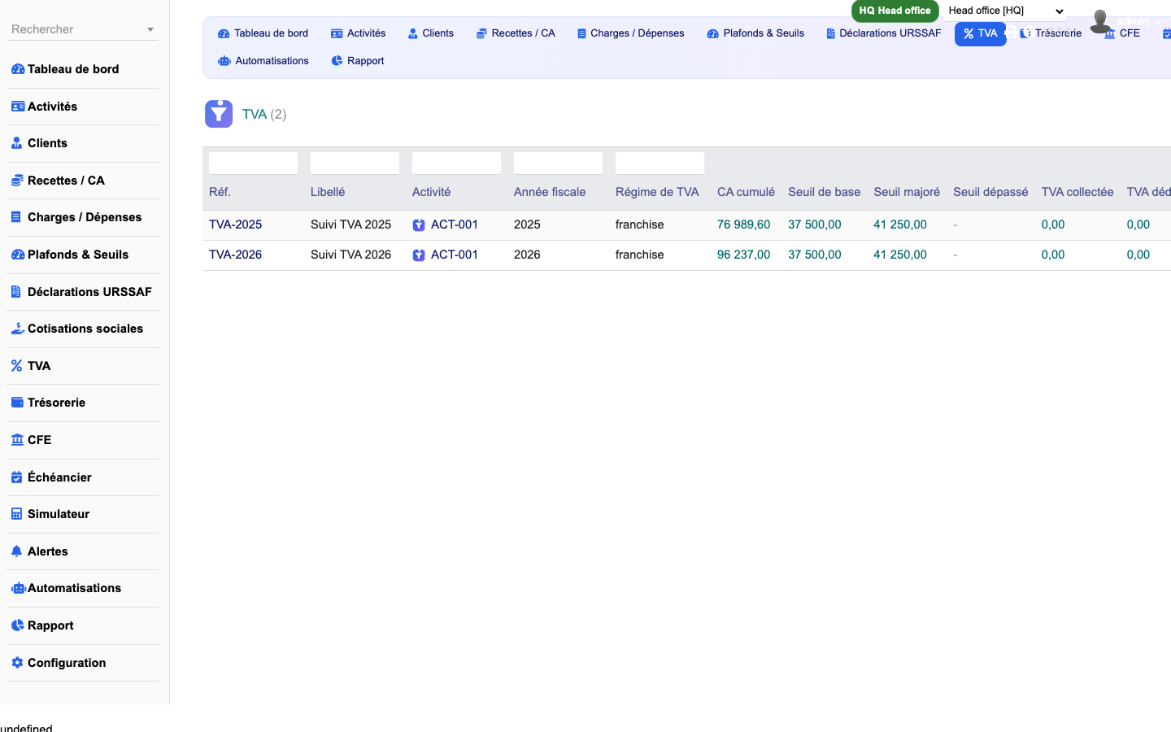This screenshot has height=732, width=1171.
Task: Click the Échéancier calendar icon in sidebar
Action: click(x=16, y=477)
